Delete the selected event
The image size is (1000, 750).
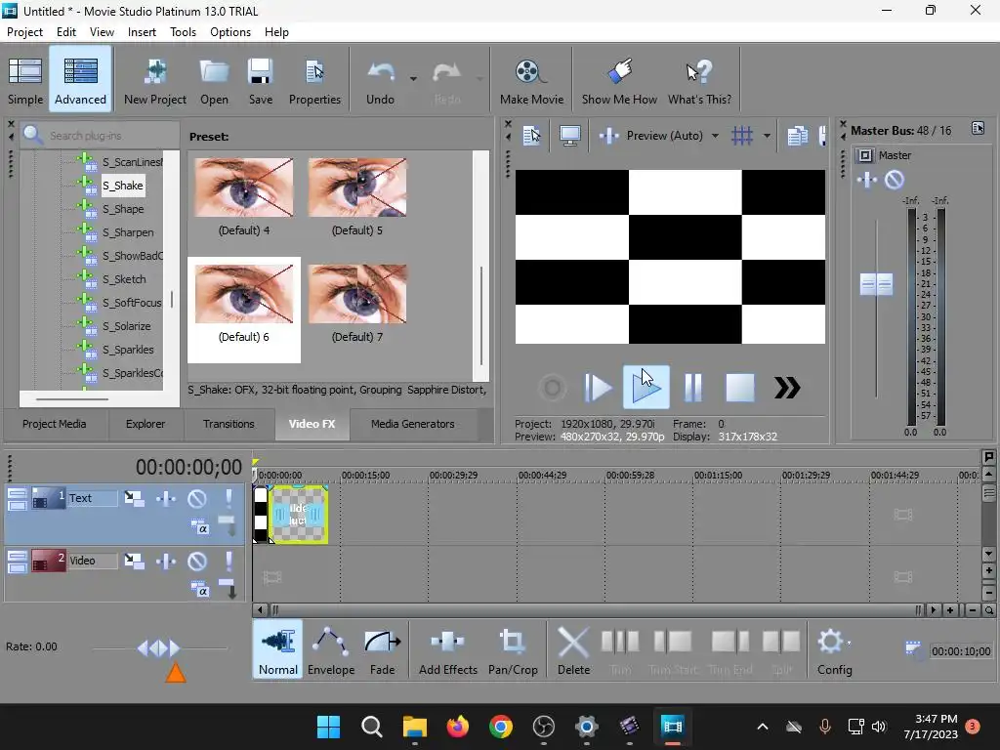[x=573, y=649]
